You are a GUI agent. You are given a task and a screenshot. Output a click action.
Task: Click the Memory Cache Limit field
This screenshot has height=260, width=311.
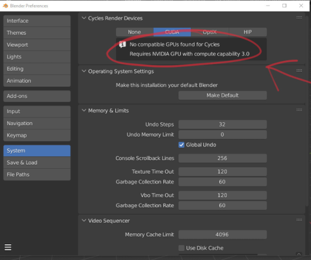click(223, 235)
